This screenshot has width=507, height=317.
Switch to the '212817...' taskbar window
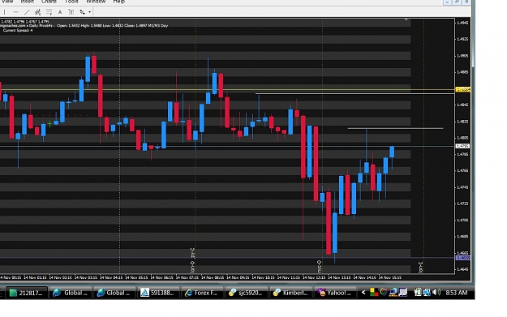[x=27, y=293]
